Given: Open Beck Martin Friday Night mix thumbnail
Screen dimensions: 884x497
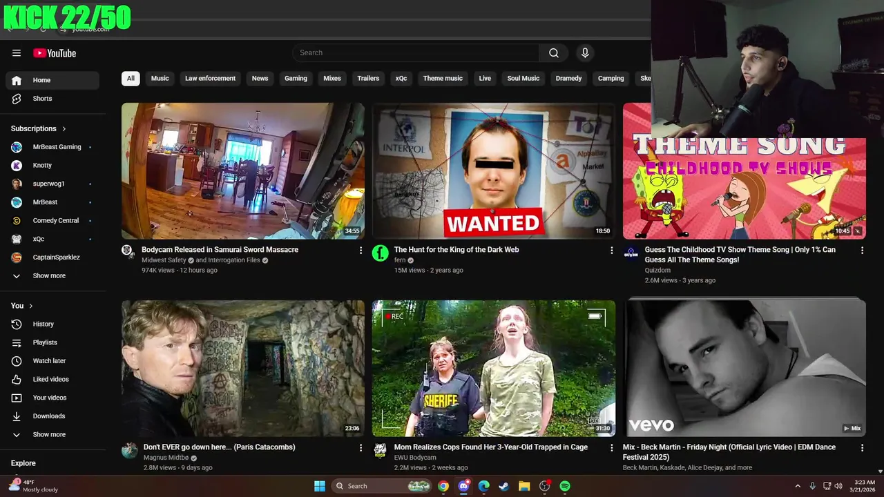Looking at the screenshot, I should (x=744, y=369).
